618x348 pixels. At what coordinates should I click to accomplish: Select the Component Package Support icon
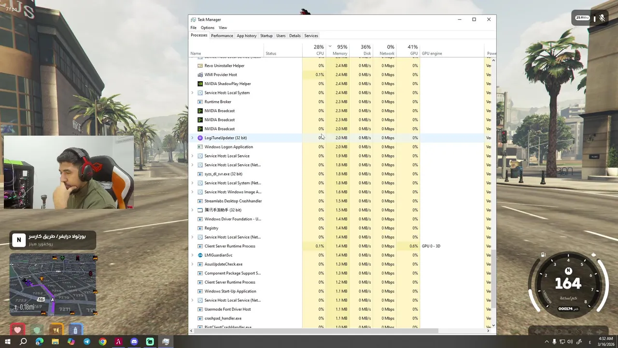point(200,273)
